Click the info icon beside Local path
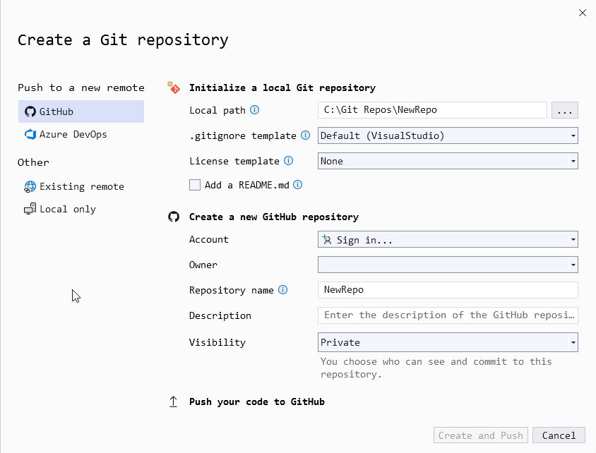The width and height of the screenshot is (596, 453). tap(255, 110)
